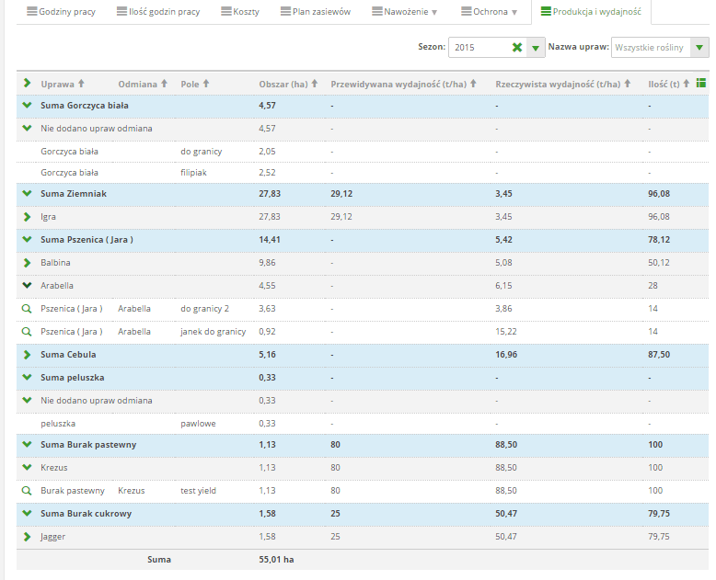
Task: View details of Pszenica janek do granicy row
Action: point(27,332)
